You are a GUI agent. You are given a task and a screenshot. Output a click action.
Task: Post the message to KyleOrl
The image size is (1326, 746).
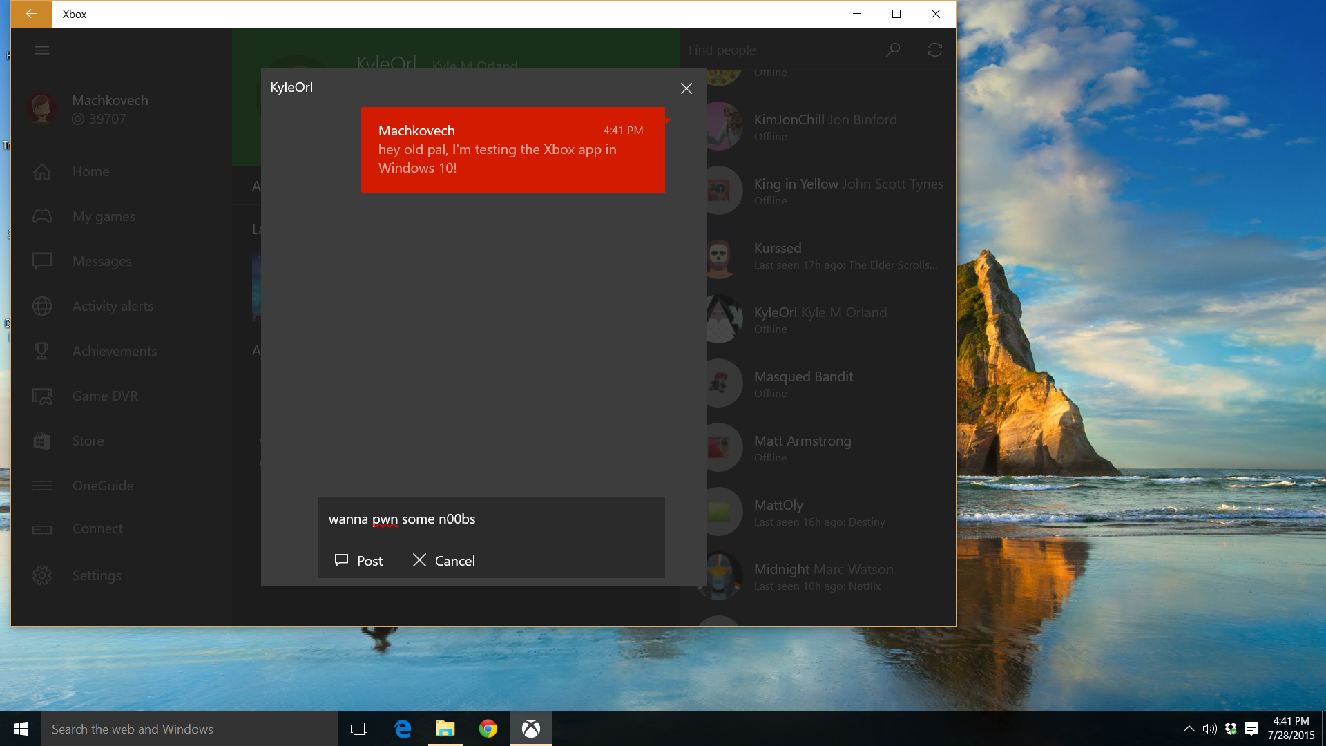coord(358,560)
